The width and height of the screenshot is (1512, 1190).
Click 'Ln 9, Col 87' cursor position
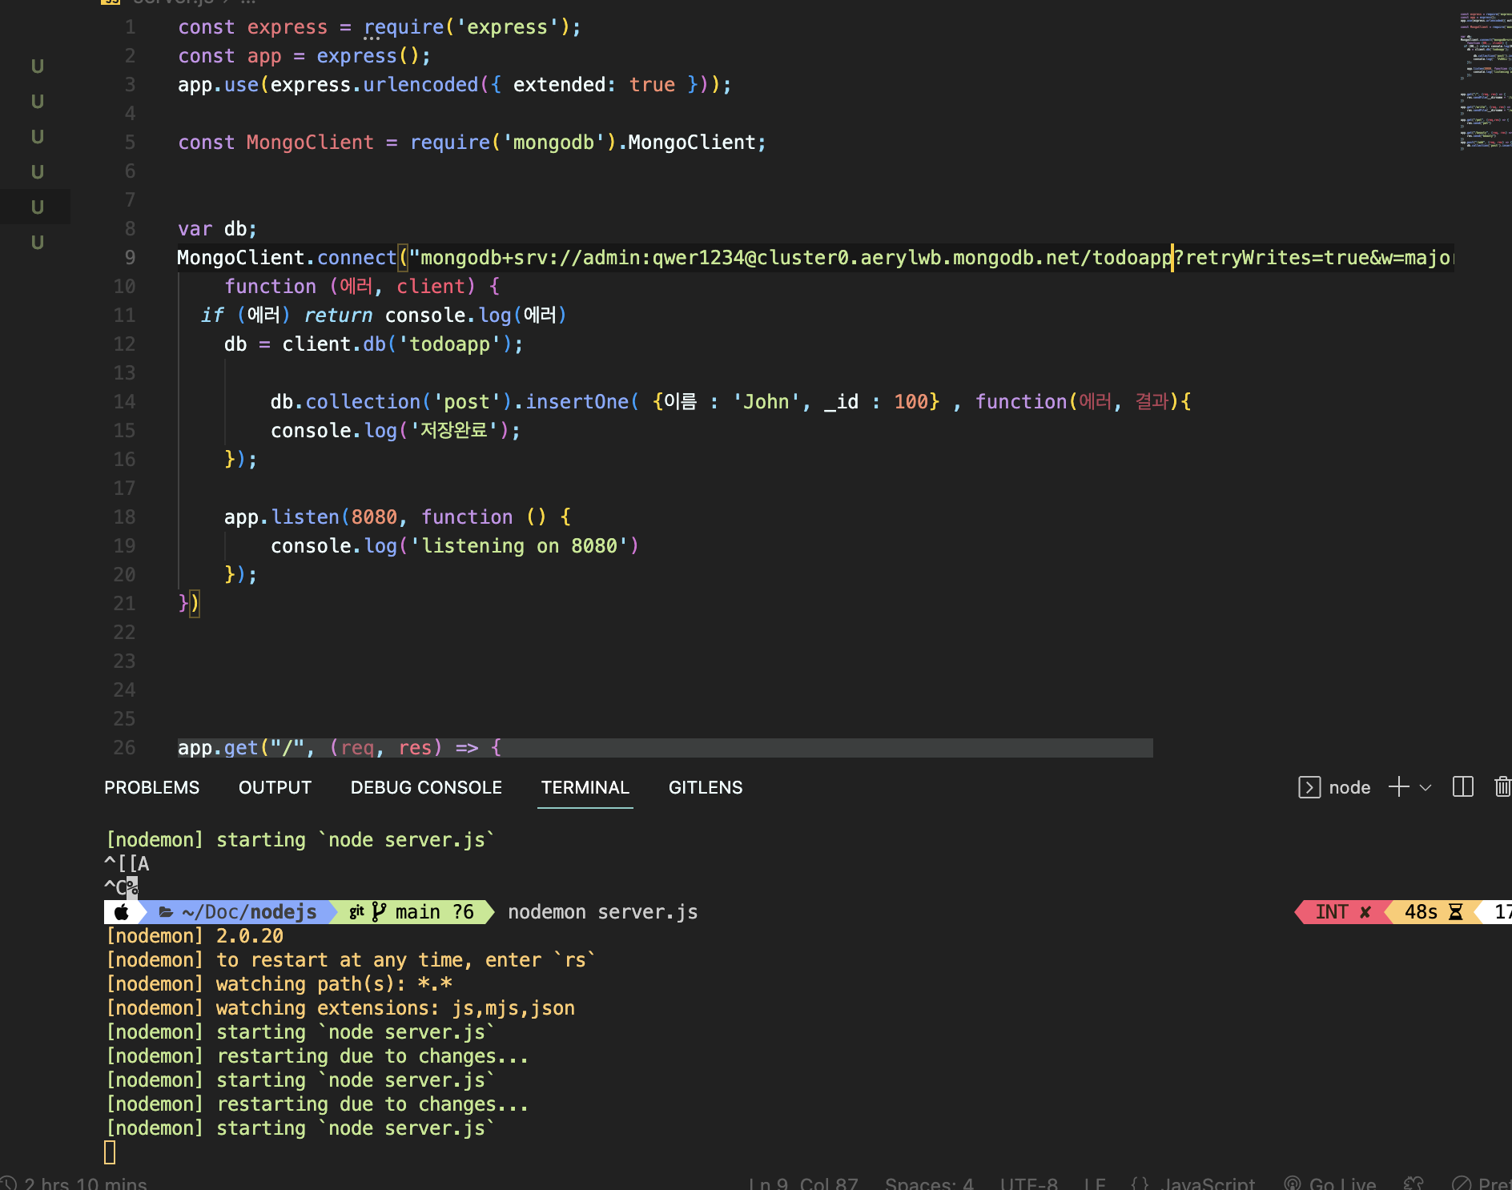(803, 1183)
